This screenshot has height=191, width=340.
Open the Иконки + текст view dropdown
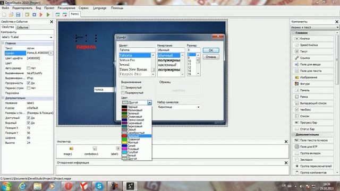[x=315, y=27]
